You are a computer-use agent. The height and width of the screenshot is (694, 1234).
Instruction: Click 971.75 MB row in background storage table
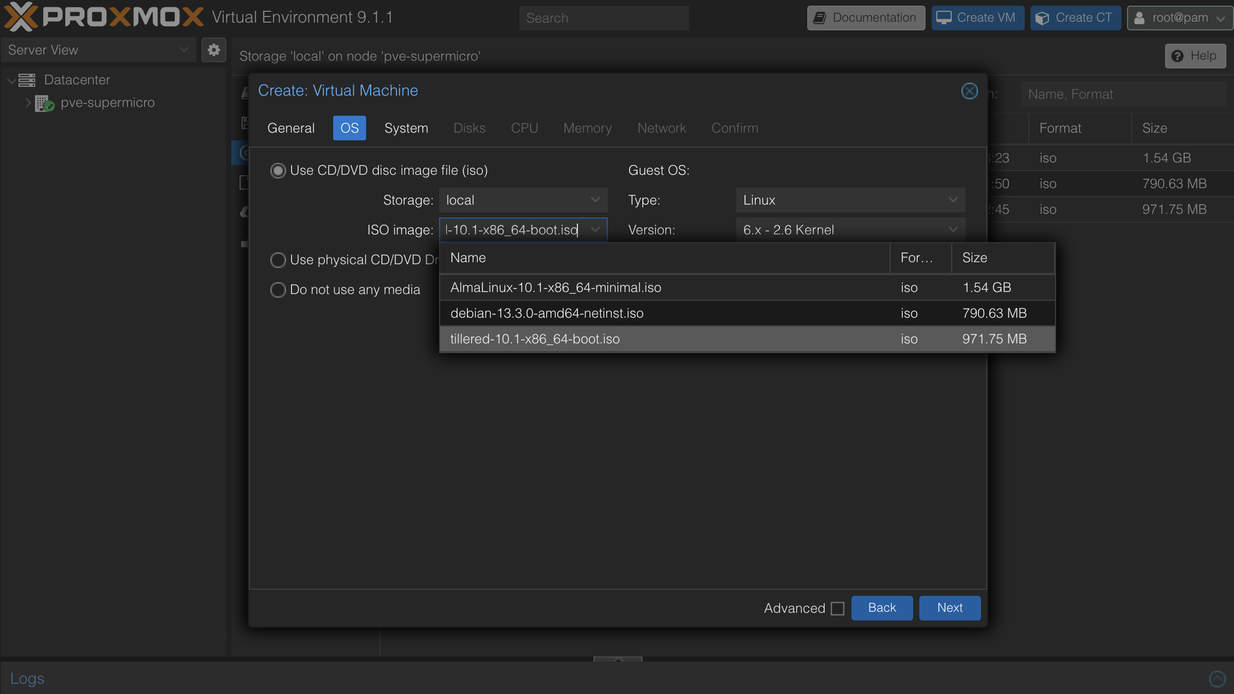pyautogui.click(x=1111, y=209)
